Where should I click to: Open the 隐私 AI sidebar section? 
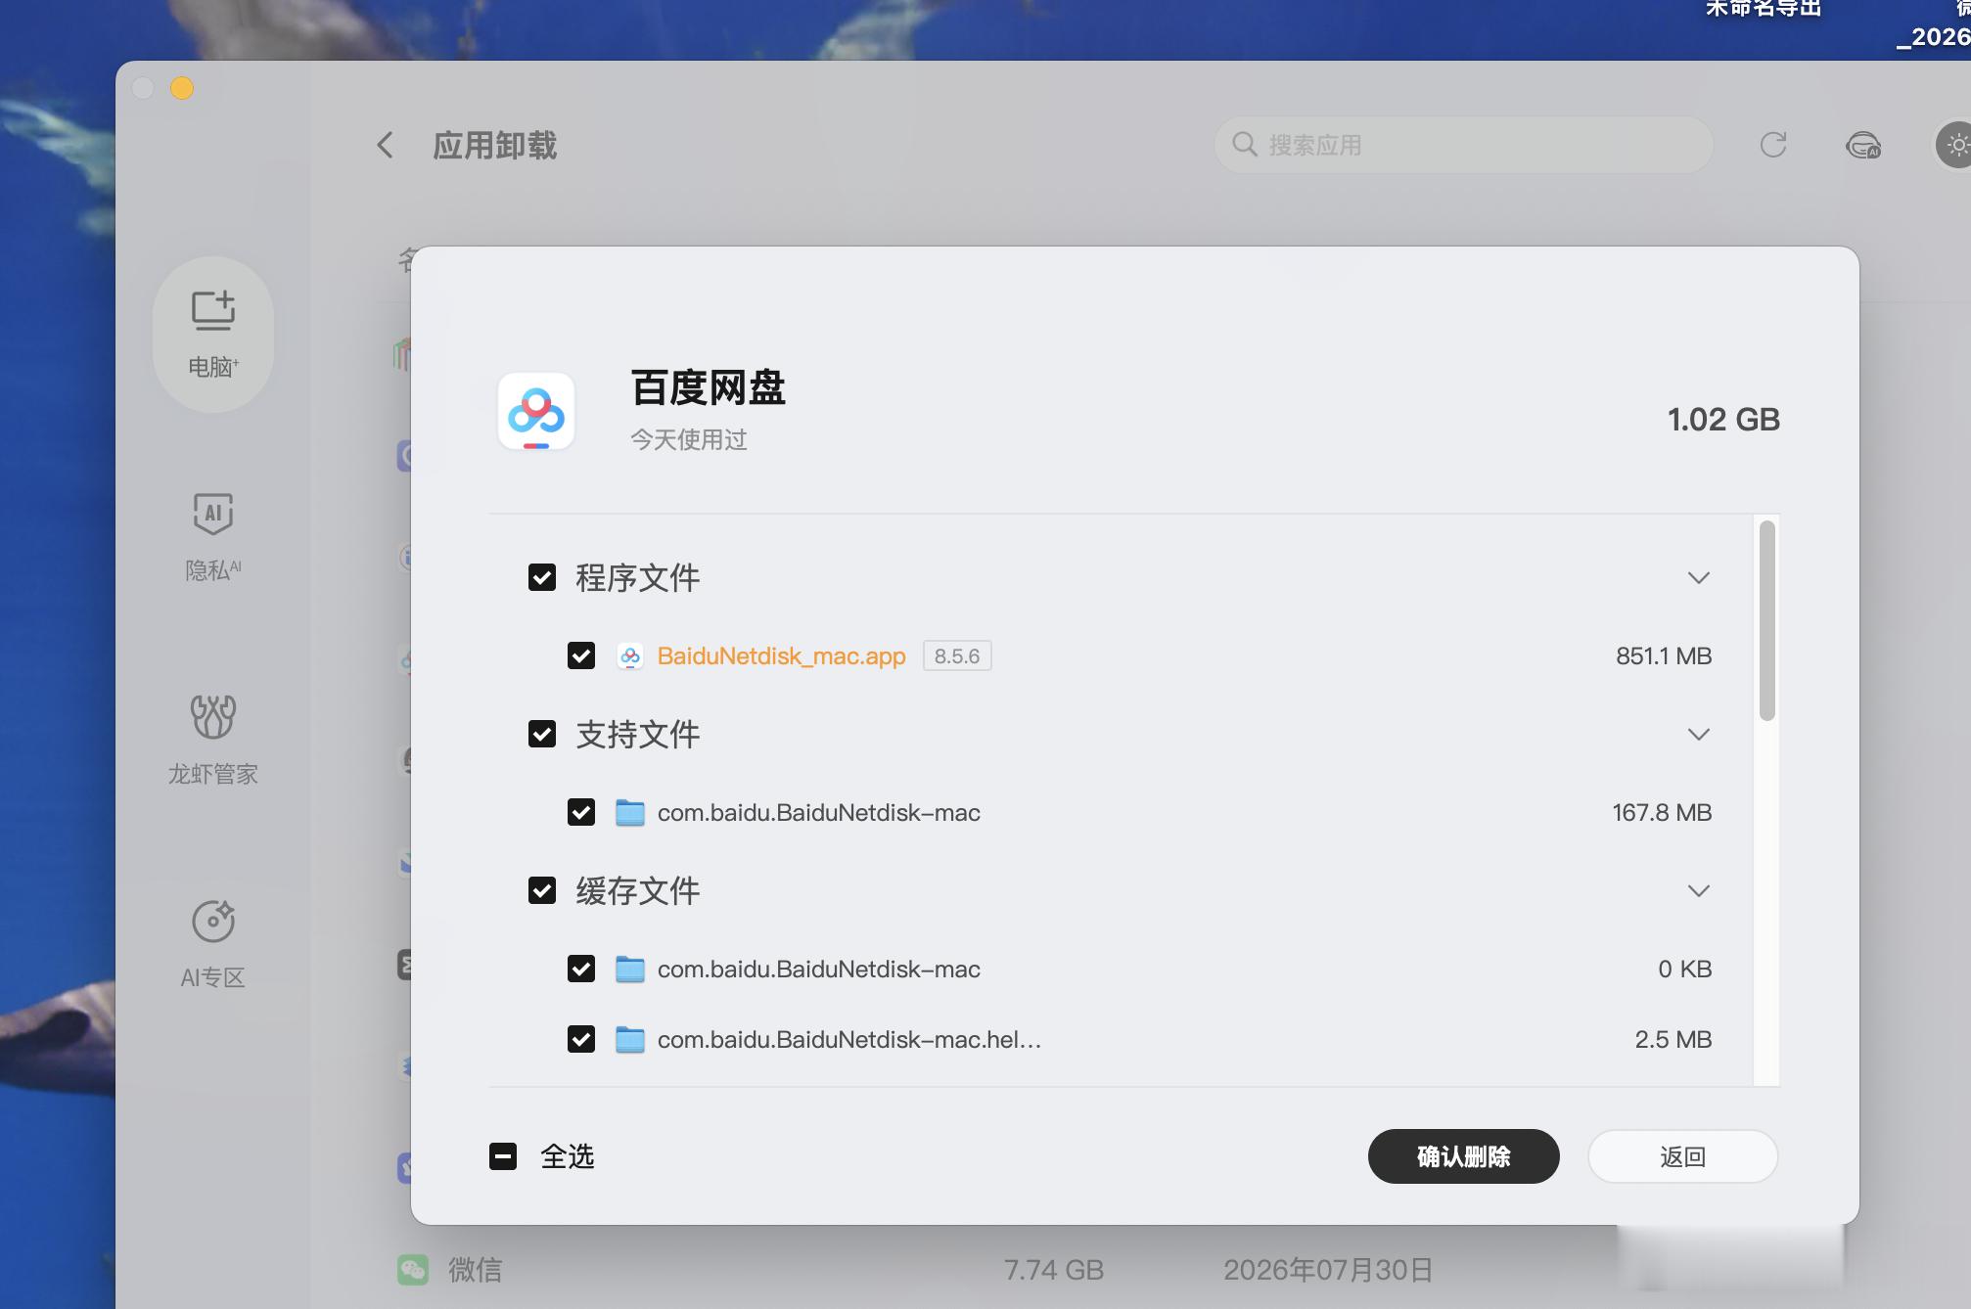click(x=213, y=537)
